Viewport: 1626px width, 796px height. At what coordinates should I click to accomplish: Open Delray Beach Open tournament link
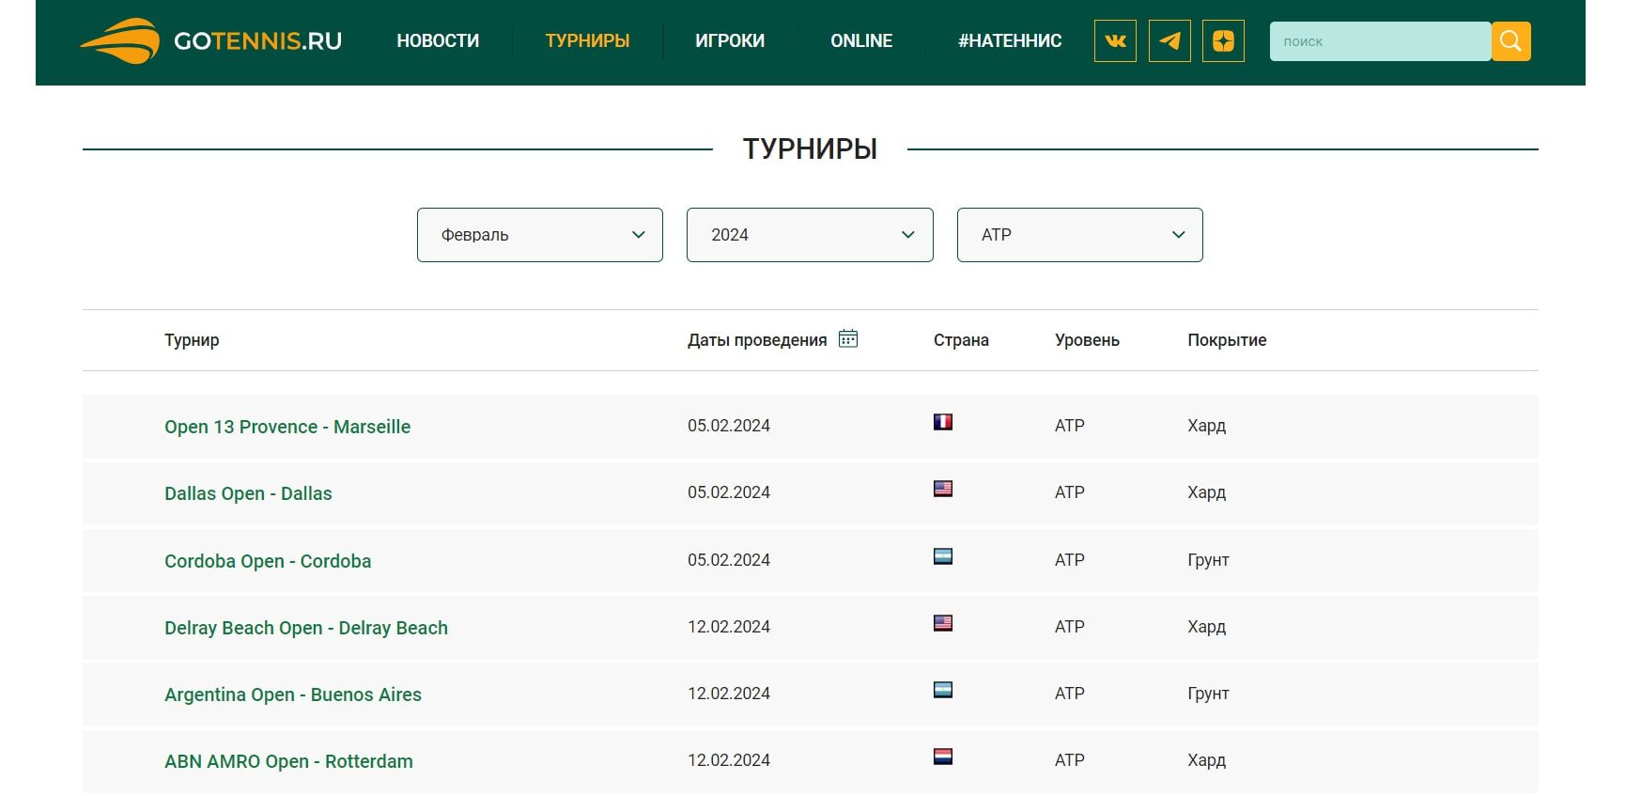(x=306, y=628)
